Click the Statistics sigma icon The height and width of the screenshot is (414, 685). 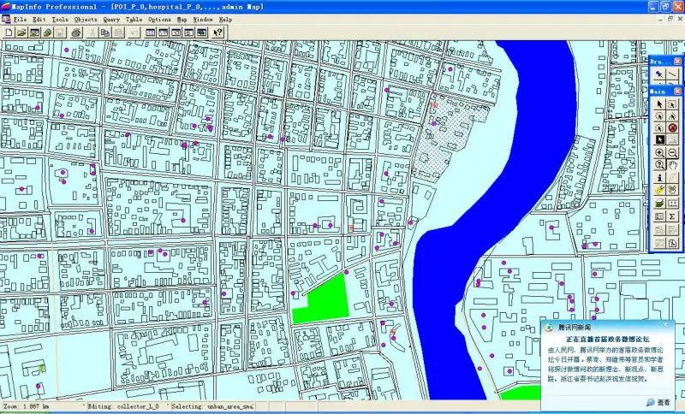pos(673,216)
